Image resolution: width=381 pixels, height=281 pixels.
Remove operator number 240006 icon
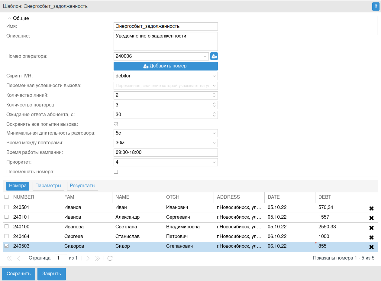pos(214,56)
